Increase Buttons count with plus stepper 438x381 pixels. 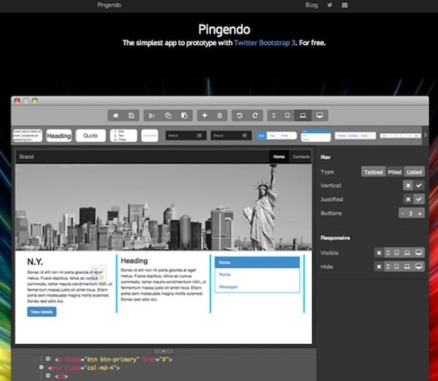coord(419,213)
